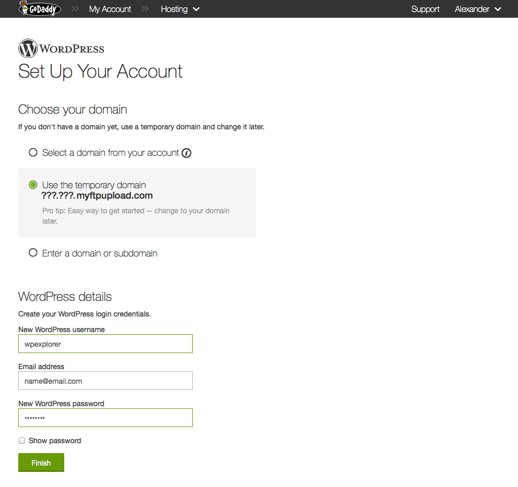The image size is (518, 487).
Task: Choose the temporary domain radio option
Action: coord(33,185)
